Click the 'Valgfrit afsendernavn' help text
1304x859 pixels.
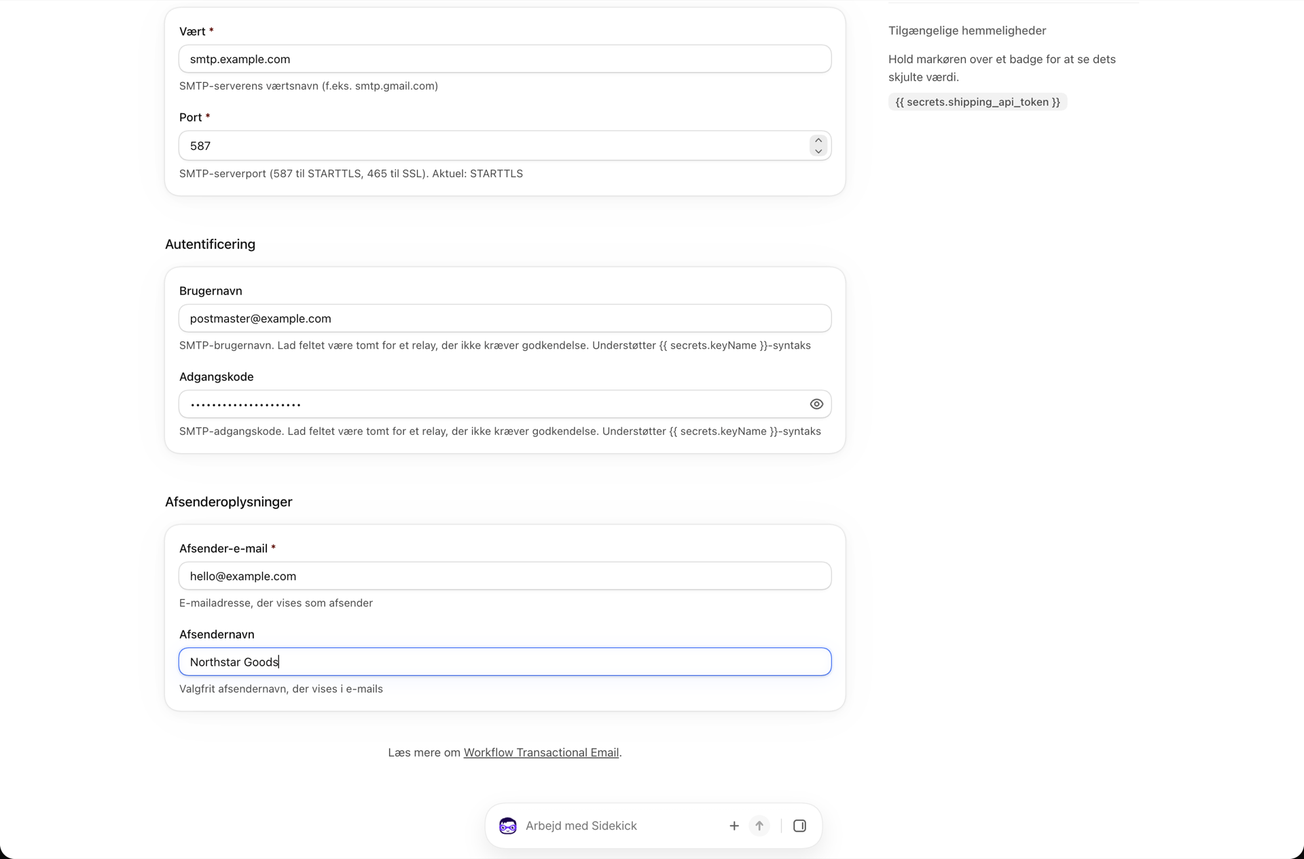point(281,689)
